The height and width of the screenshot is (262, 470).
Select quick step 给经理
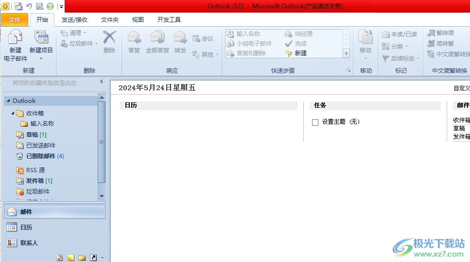(299, 34)
